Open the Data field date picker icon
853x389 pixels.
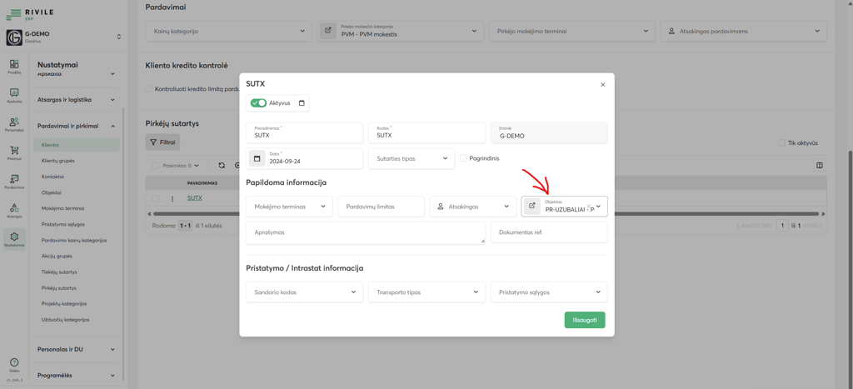pyautogui.click(x=257, y=158)
